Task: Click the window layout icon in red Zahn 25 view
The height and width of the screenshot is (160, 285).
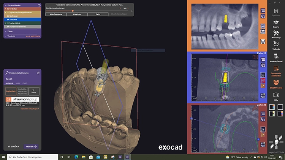Action: click(263, 119)
